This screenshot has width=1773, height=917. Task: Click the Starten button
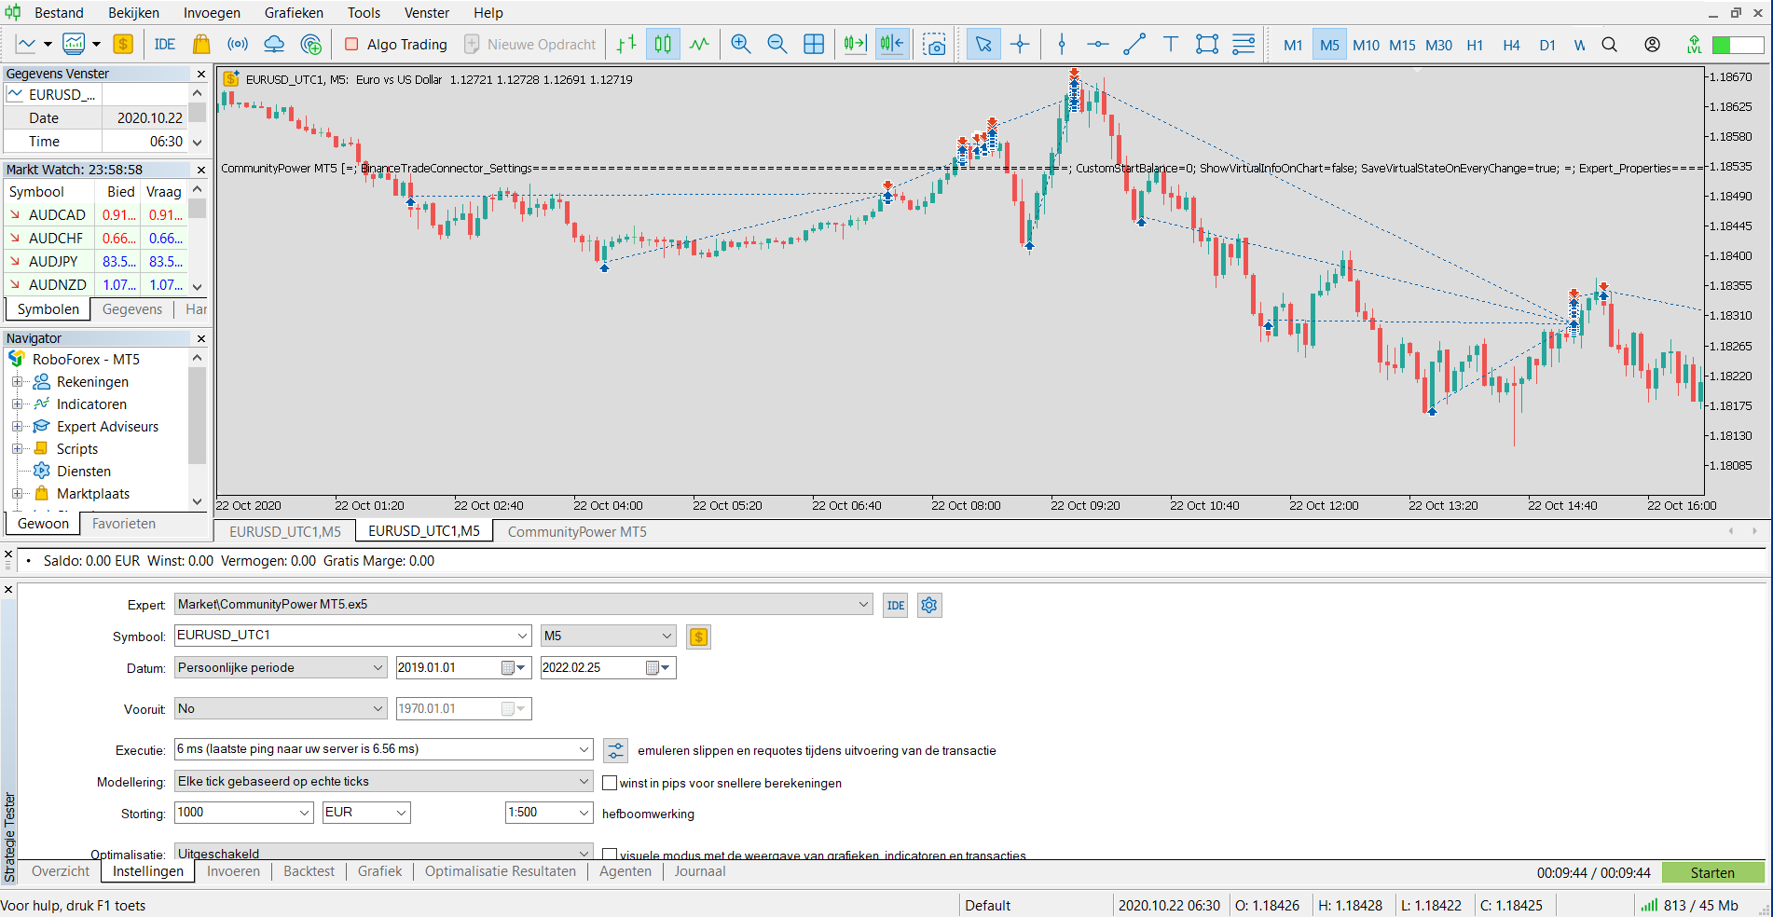coord(1712,872)
